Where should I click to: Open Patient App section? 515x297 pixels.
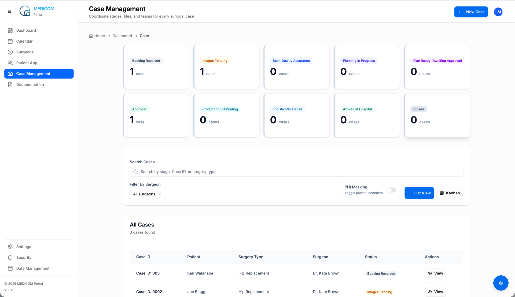pyautogui.click(x=39, y=63)
